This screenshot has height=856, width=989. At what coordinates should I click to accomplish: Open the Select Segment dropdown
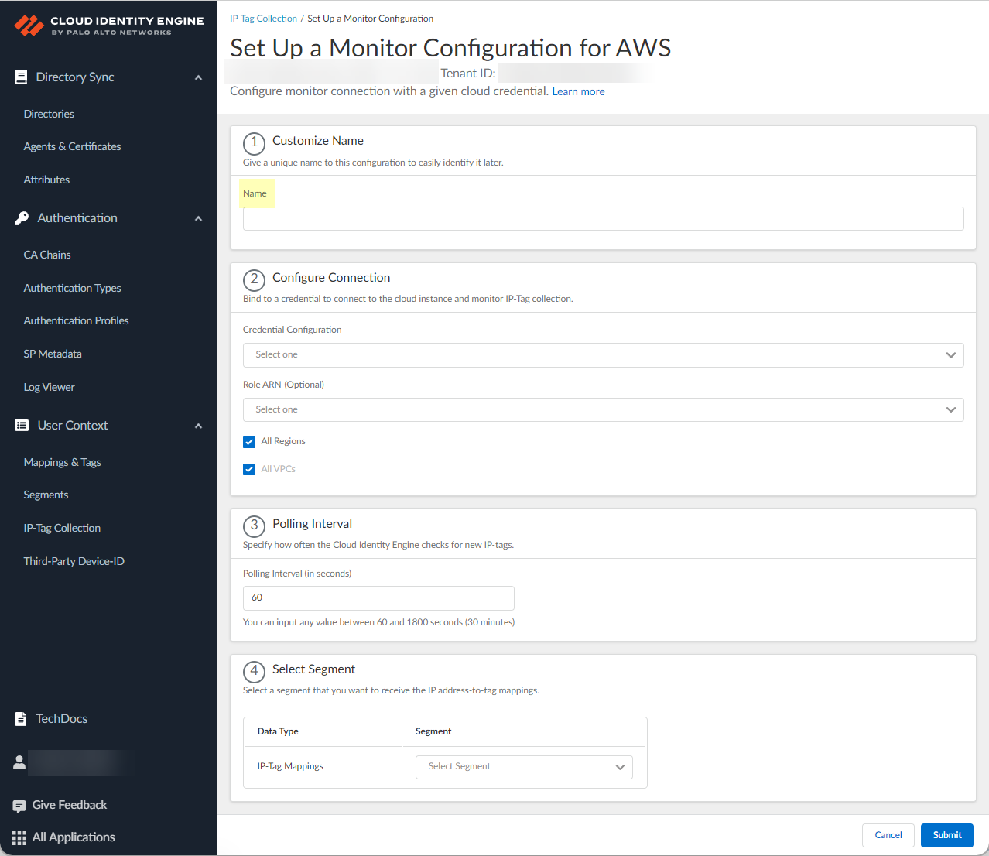(524, 767)
